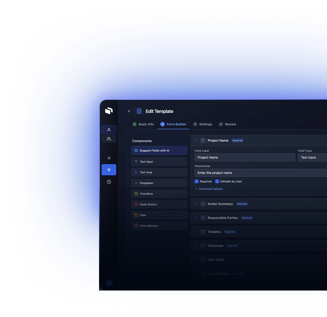This screenshot has height=317, width=327.
Task: Add a Text Area component
Action: pyautogui.click(x=159, y=172)
